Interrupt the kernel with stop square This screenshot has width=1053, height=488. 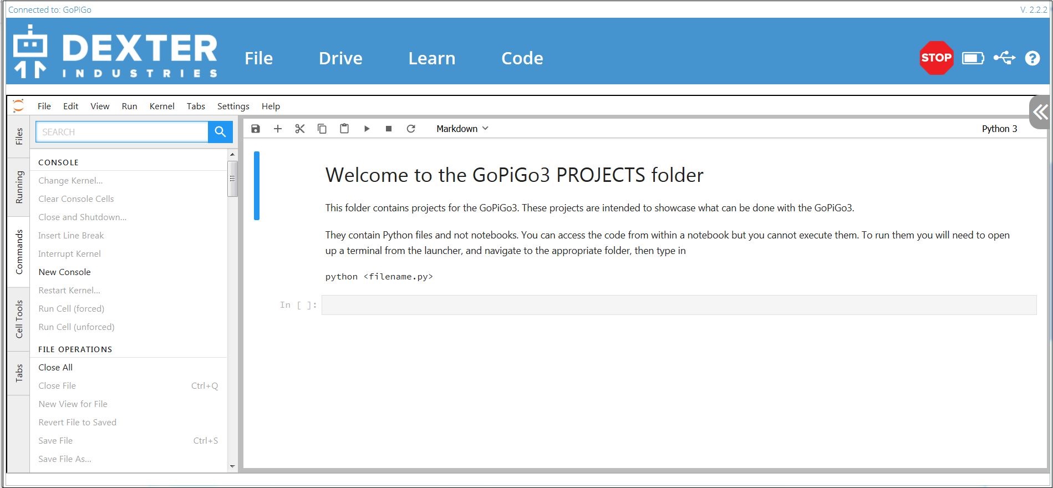[x=389, y=129]
